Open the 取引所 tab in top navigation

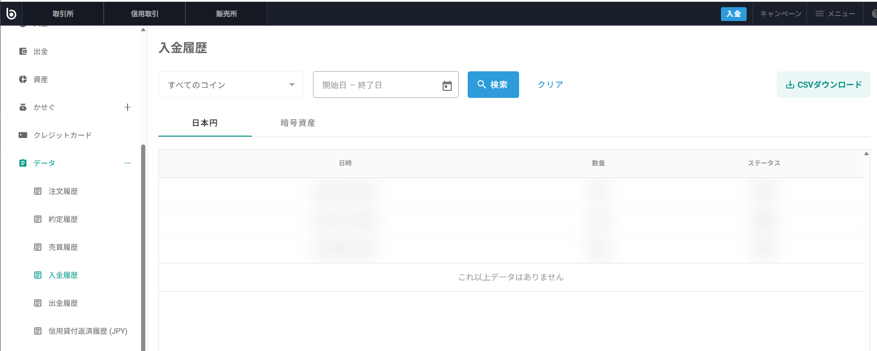[63, 14]
